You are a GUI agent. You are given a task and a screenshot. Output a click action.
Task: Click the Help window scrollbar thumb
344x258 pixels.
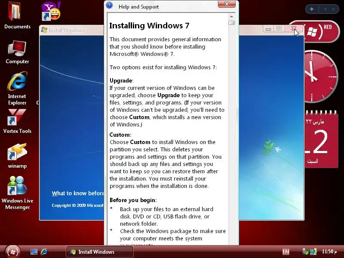pos(231,23)
